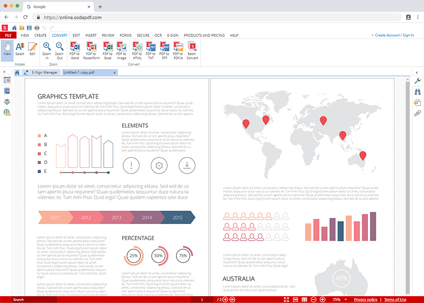The width and height of the screenshot is (424, 303).
Task: Click plus zoom button in status bar
Action: click(x=323, y=299)
